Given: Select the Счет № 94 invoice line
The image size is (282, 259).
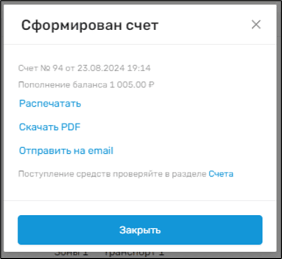Looking at the screenshot, I should click(84, 68).
